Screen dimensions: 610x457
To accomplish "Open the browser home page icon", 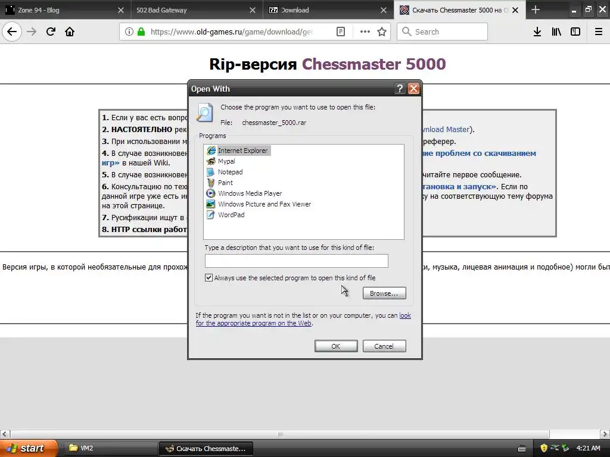I will [70, 32].
